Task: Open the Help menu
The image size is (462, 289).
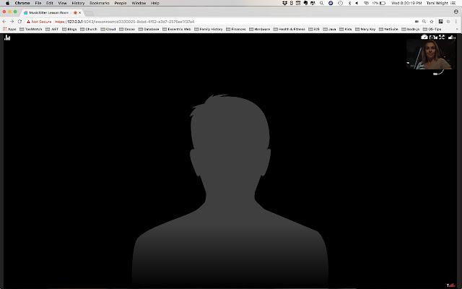Action: pyautogui.click(x=155, y=3)
